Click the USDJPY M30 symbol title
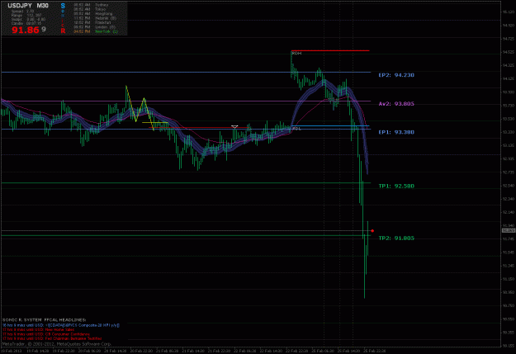 pos(28,6)
